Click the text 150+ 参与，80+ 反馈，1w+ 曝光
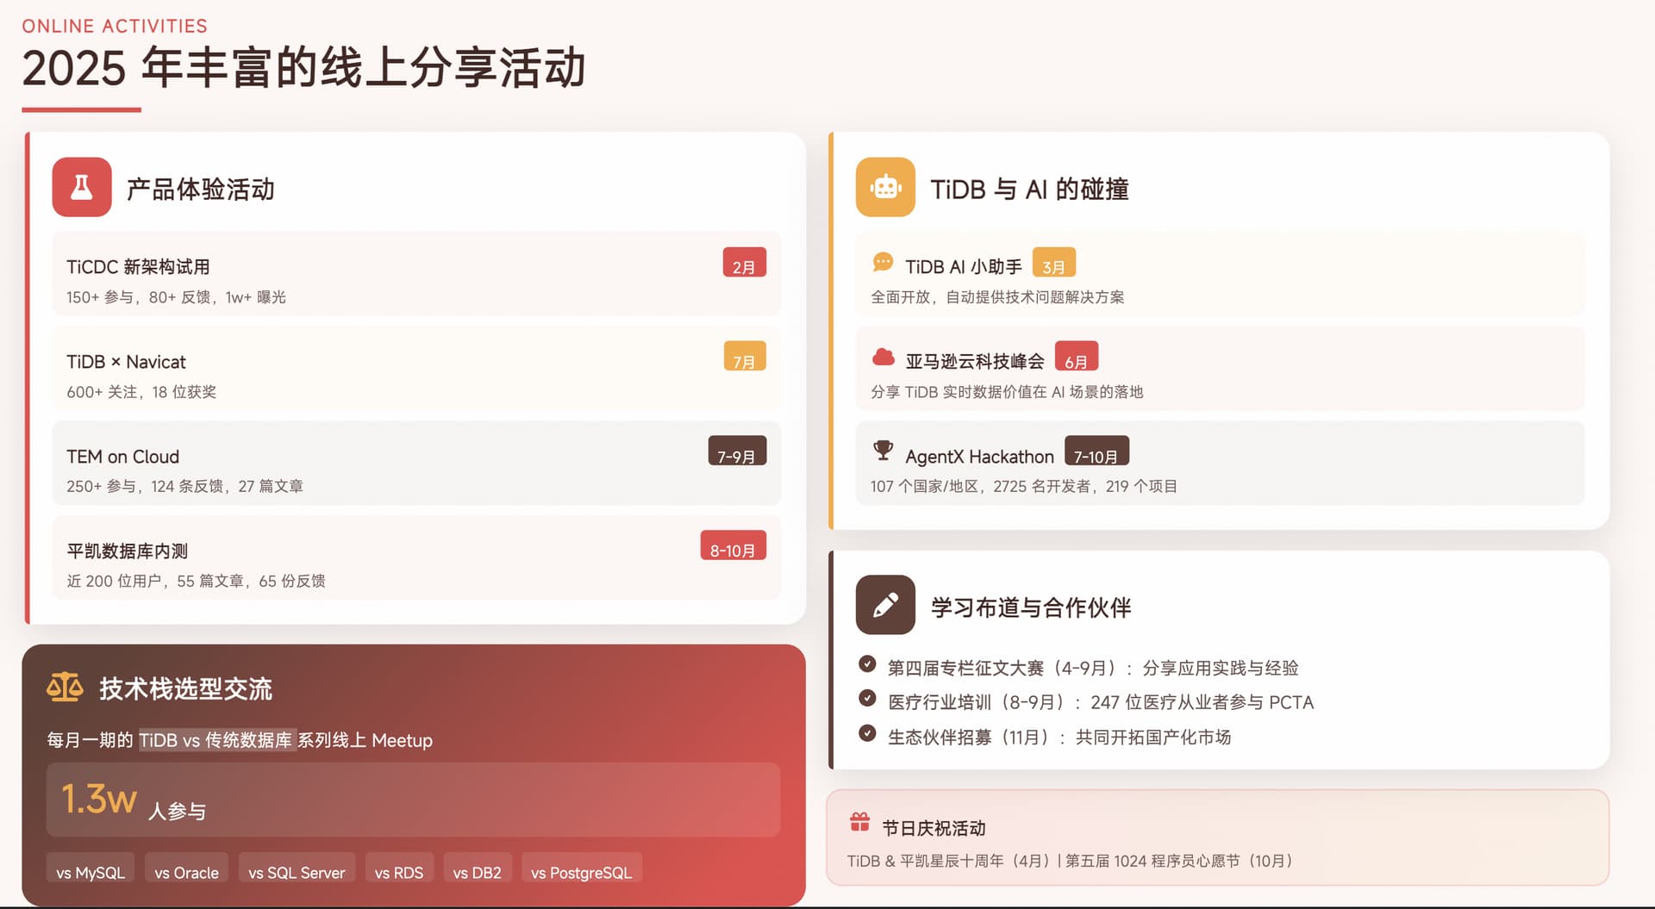The width and height of the screenshot is (1655, 909). [x=176, y=297]
